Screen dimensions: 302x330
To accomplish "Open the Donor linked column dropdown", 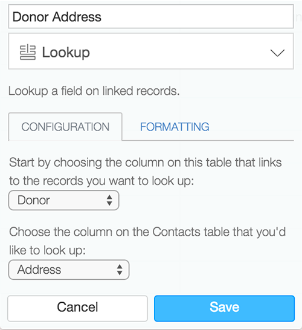I will pos(64,200).
